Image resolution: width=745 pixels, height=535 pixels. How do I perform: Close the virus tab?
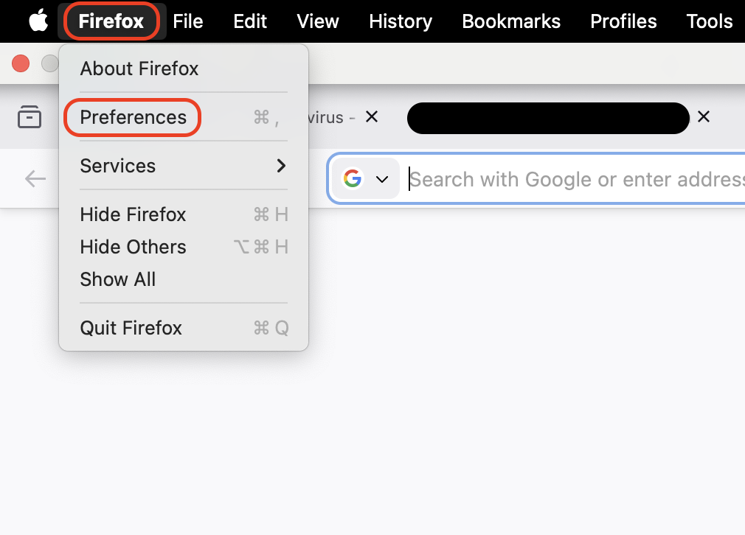pyautogui.click(x=372, y=116)
